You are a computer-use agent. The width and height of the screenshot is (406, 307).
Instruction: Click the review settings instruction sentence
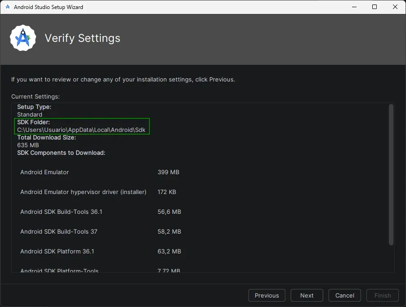[123, 80]
